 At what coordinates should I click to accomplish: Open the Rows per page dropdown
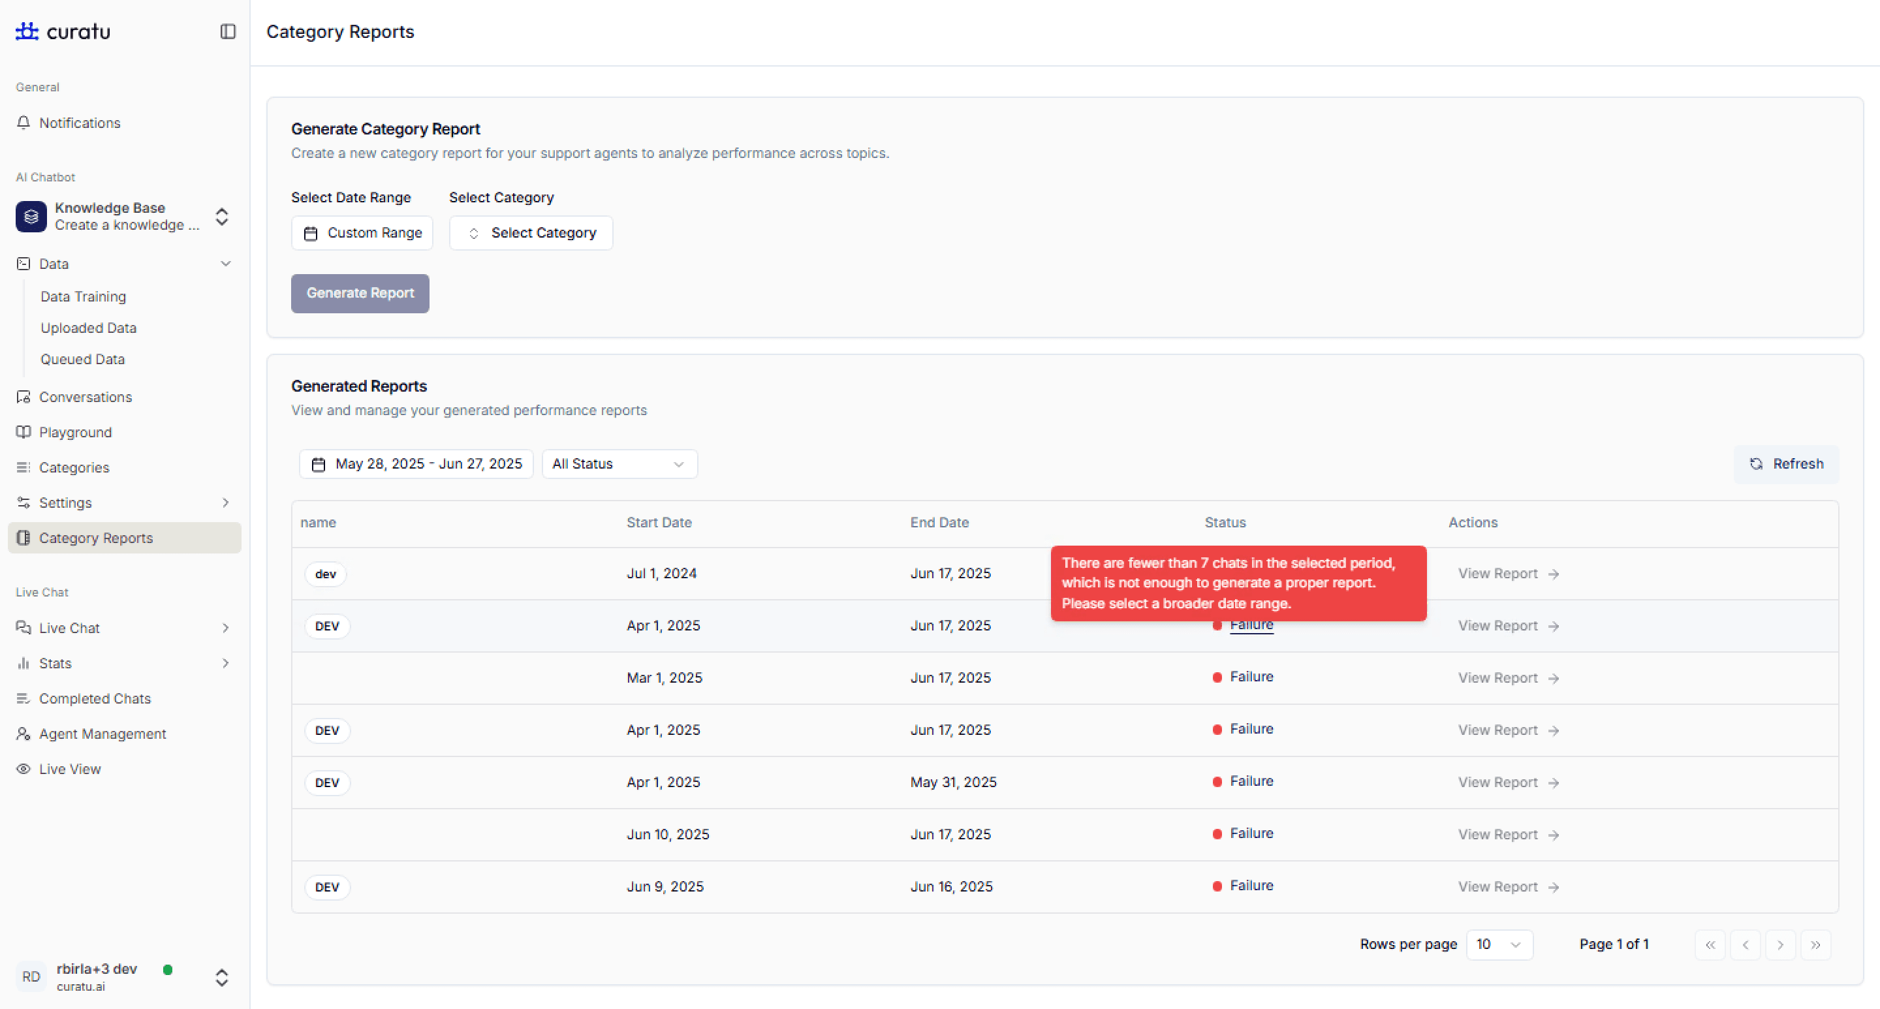(1499, 945)
